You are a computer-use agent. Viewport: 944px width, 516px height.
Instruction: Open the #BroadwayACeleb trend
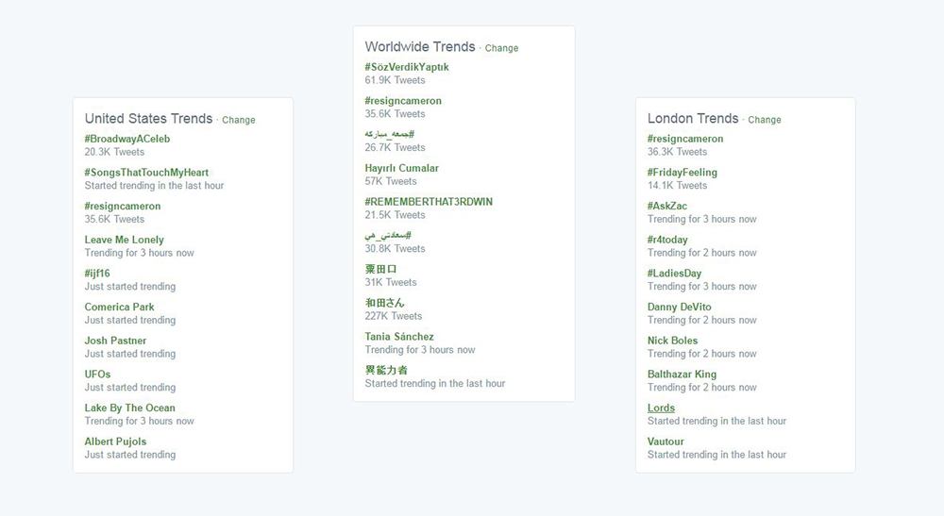(x=127, y=139)
